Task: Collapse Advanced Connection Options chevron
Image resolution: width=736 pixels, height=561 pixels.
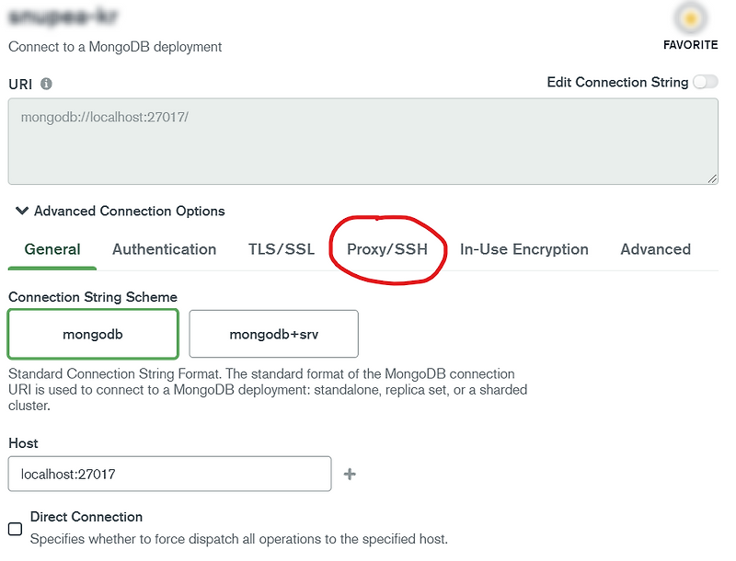Action: tap(21, 211)
